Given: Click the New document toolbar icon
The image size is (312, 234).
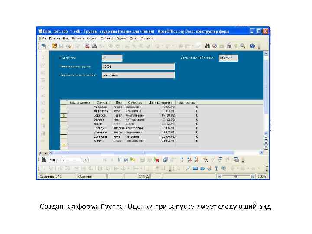Looking at the screenshot, I should point(43,46).
